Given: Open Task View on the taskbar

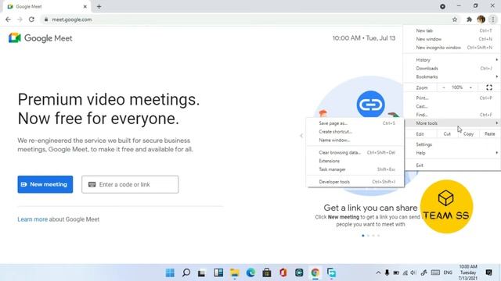Looking at the screenshot, I should click(x=202, y=272).
